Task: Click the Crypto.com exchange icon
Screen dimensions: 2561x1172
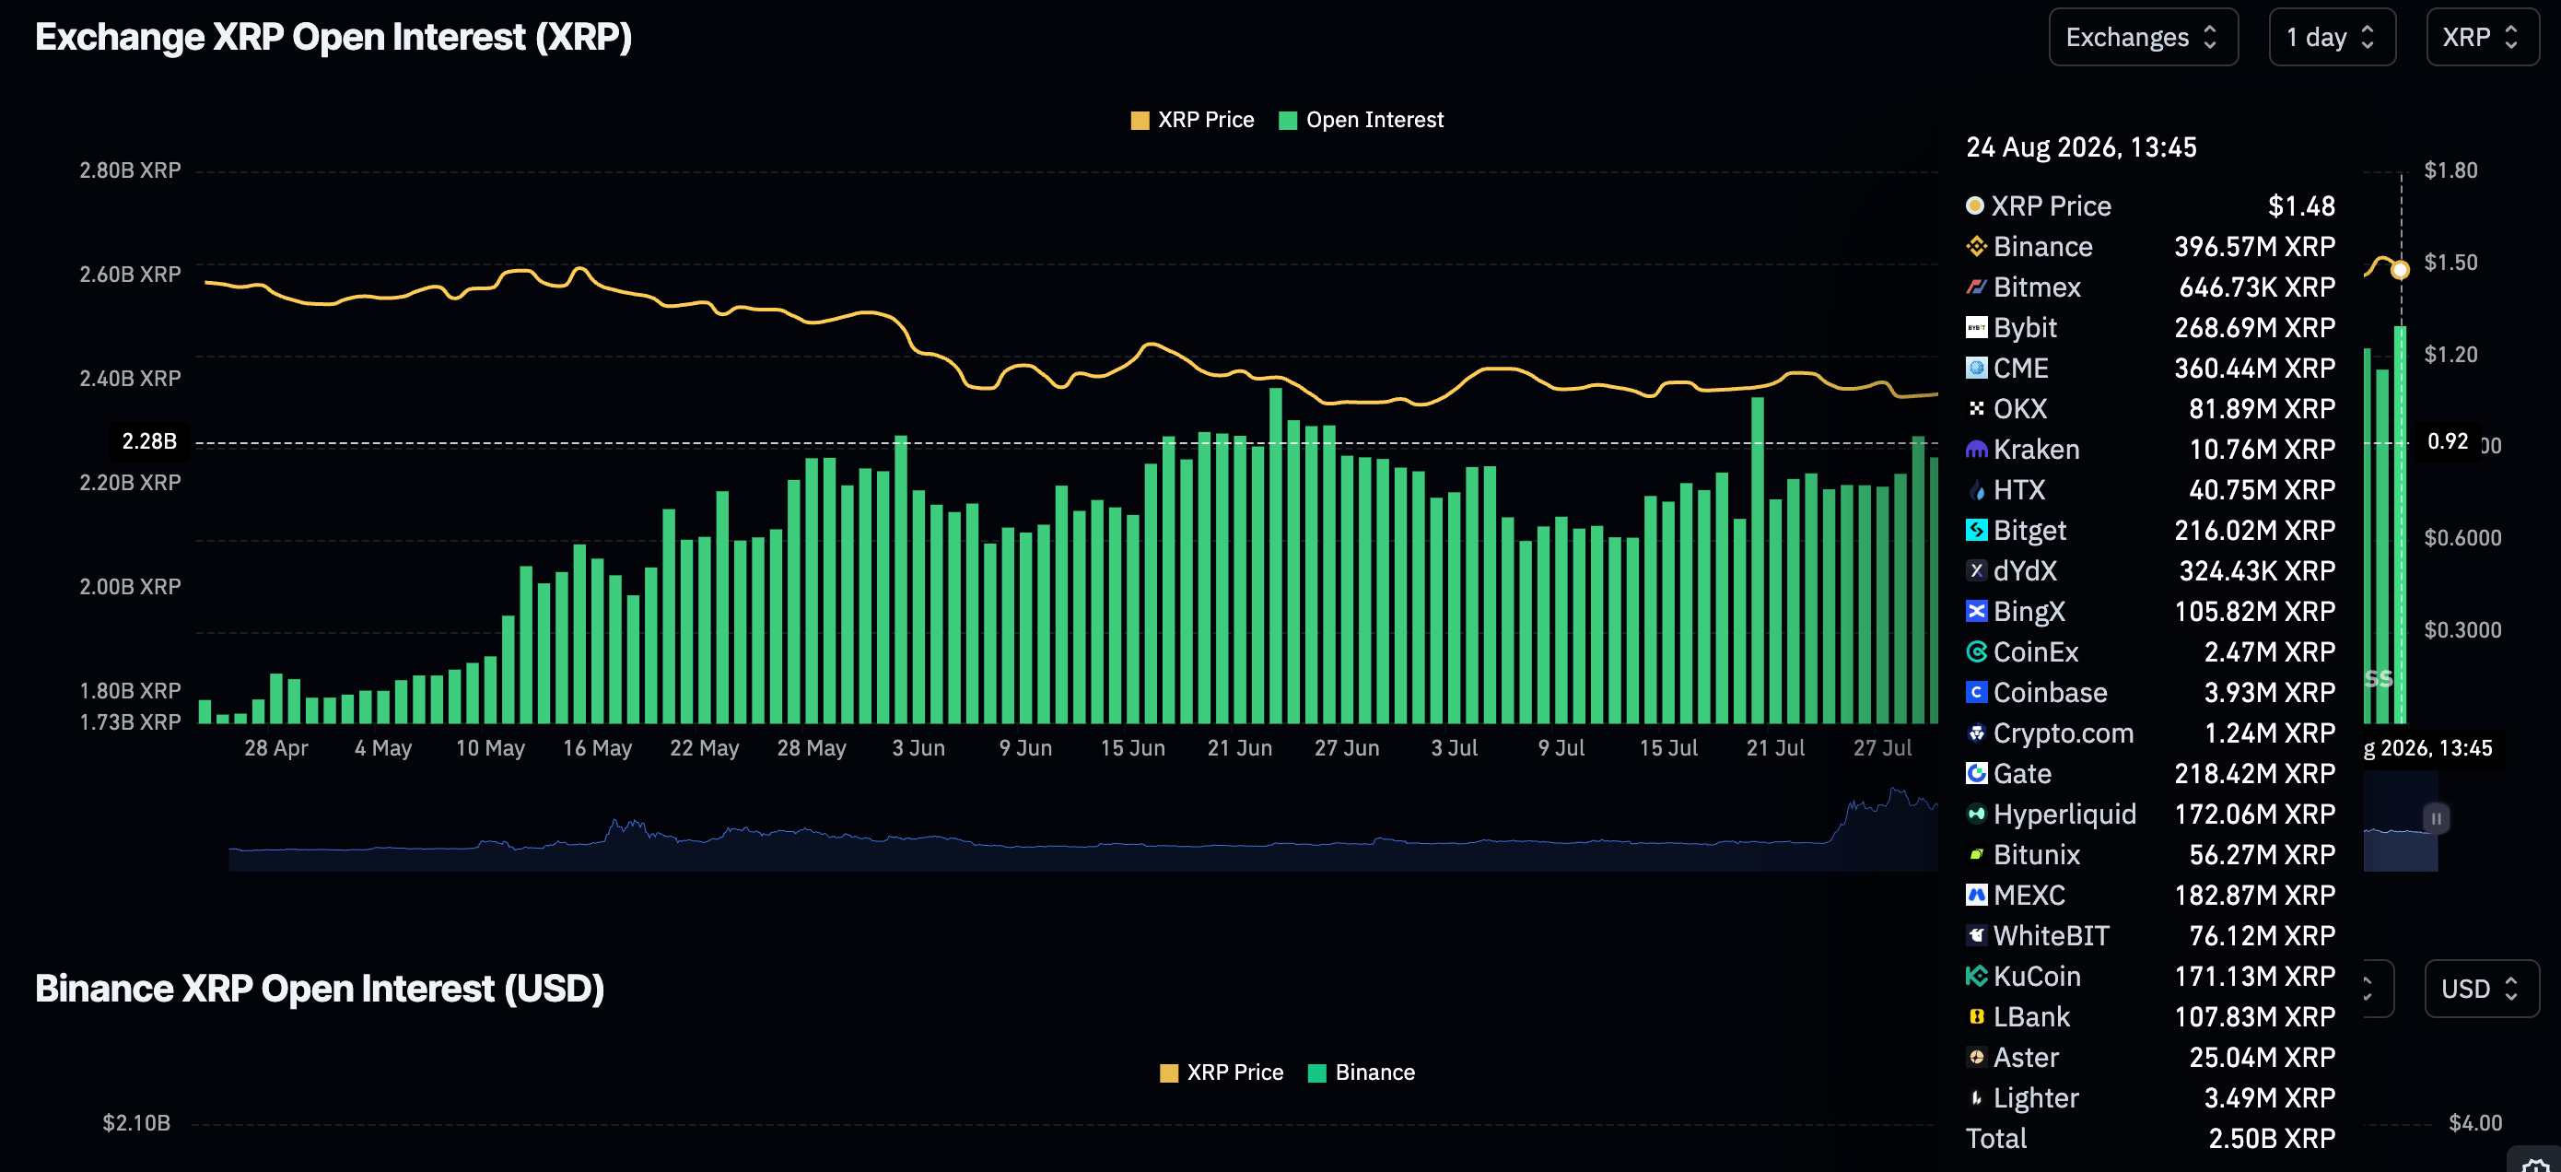Action: [1975, 733]
